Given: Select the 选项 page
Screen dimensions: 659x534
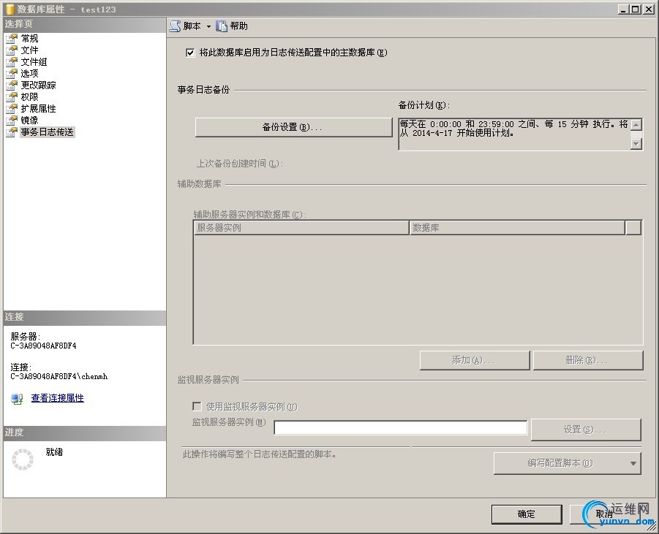Looking at the screenshot, I should point(29,74).
